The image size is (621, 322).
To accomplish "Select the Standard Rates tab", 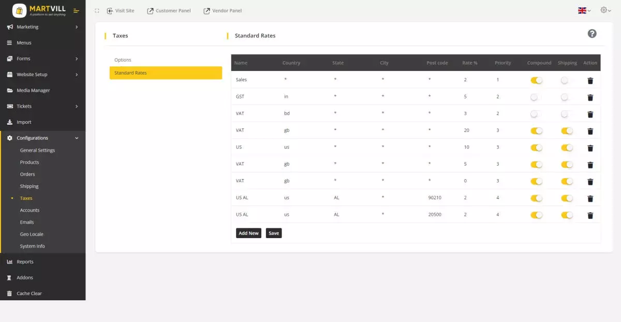I will pyautogui.click(x=166, y=73).
